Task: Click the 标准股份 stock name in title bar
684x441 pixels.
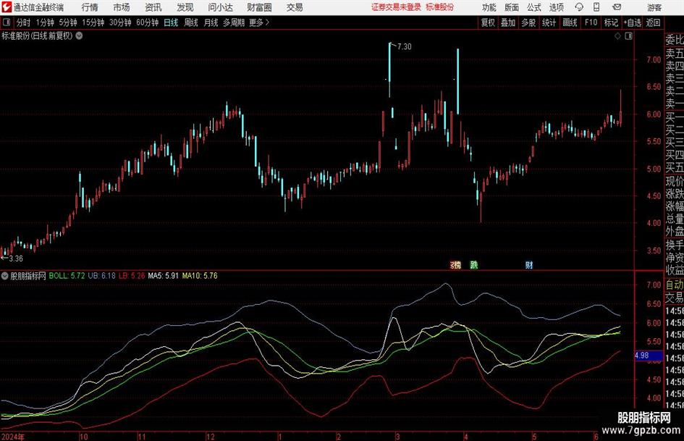Action: (440, 7)
